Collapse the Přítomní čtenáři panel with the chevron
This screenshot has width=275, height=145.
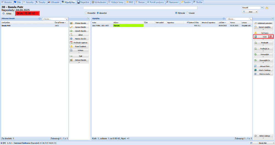point(88,19)
